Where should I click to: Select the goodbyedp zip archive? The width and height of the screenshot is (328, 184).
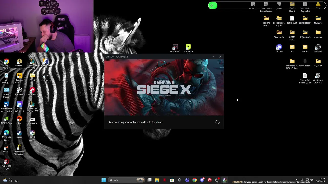pos(279,21)
